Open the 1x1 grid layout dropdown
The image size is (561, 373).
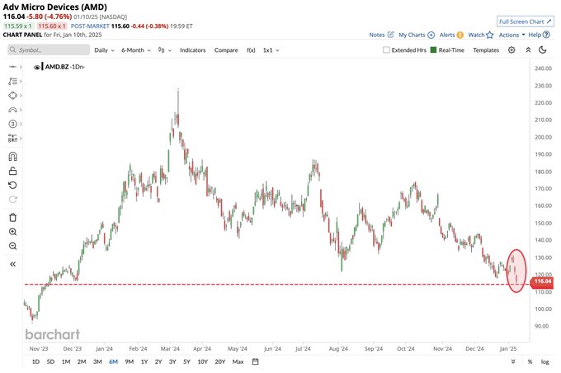point(271,50)
